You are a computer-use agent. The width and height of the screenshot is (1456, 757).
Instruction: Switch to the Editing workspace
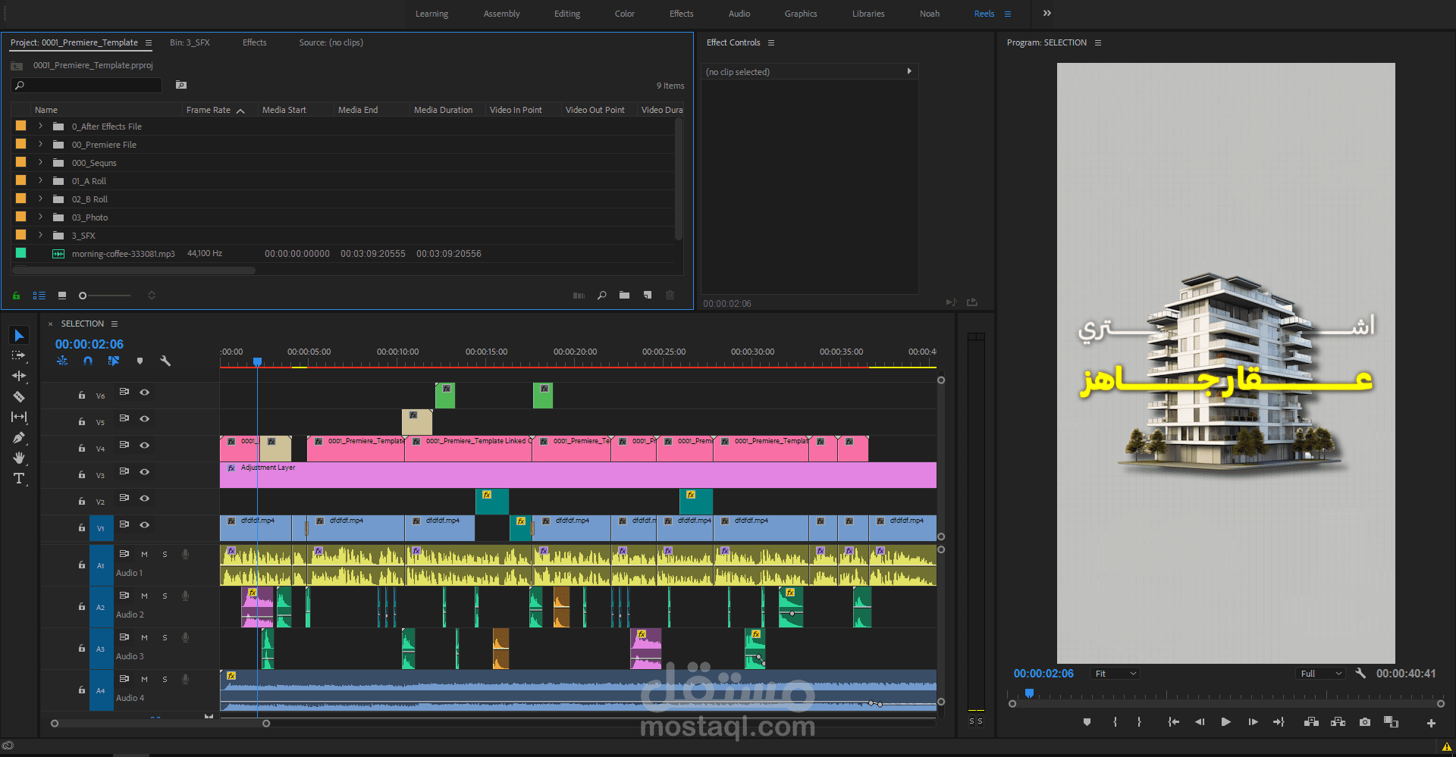tap(567, 14)
